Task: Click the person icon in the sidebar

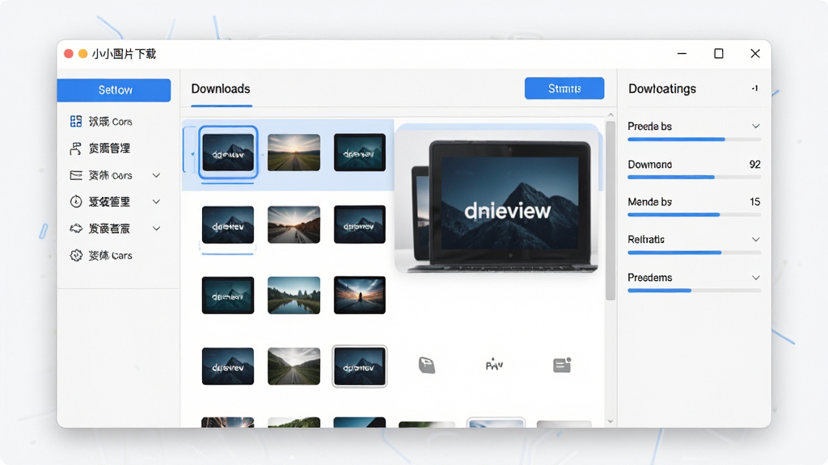Action: tap(76, 149)
